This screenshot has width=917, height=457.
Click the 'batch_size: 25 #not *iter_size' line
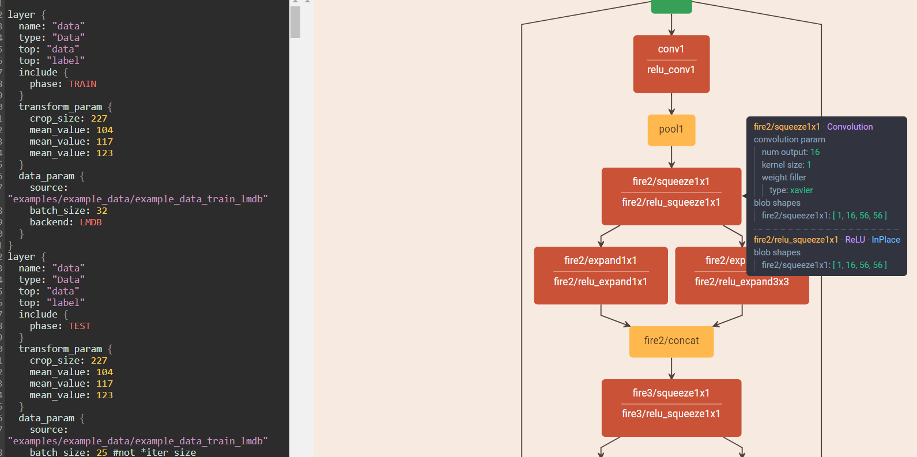112,452
